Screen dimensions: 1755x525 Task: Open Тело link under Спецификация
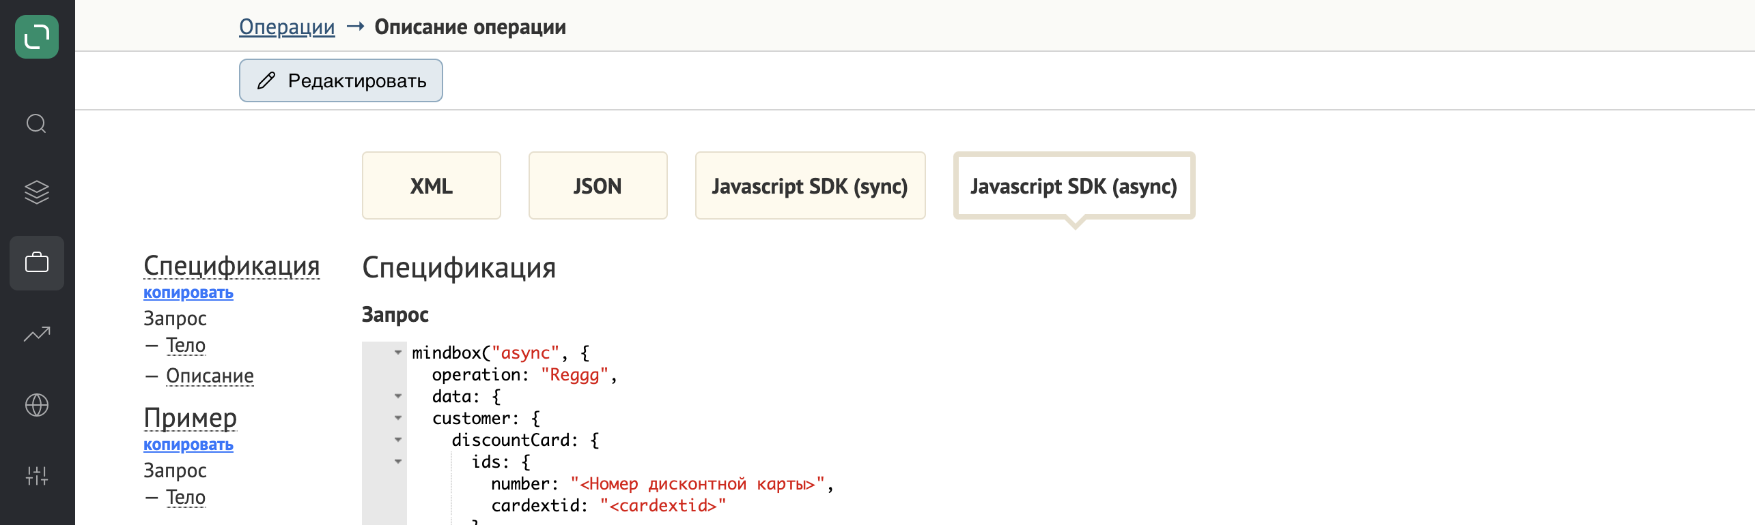pos(186,345)
